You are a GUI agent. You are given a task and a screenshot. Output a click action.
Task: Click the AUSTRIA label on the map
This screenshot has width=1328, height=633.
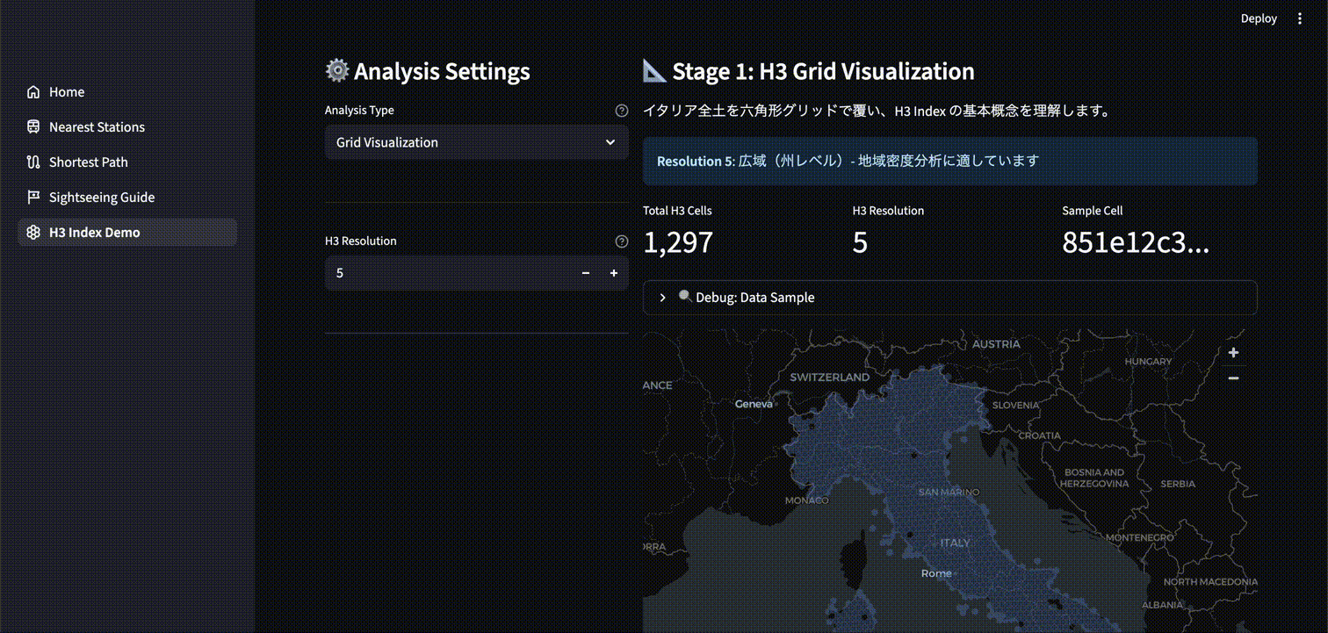pyautogui.click(x=996, y=344)
